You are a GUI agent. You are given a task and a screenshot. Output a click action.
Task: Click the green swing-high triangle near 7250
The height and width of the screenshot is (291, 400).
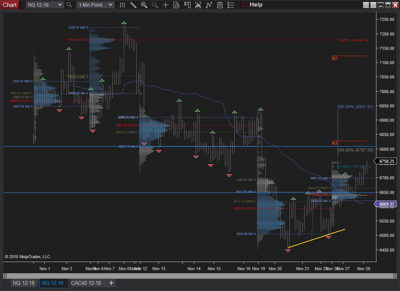click(124, 23)
